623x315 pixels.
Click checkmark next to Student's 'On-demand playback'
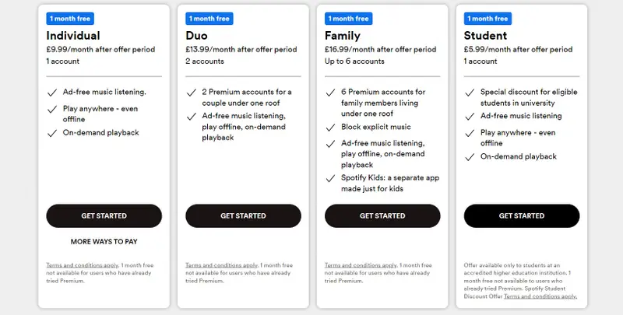tap(470, 157)
